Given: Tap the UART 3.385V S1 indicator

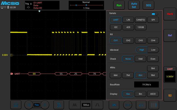Looking at the screenshot, I should point(170,75).
